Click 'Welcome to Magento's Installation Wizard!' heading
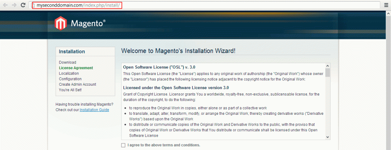 click(178, 51)
